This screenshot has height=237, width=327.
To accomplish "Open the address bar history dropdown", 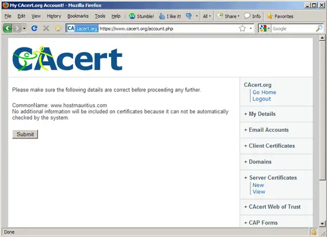I will coord(251,29).
